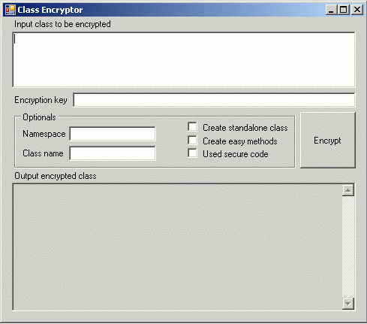Enable Create standalone class option
The image size is (367, 324).
point(192,127)
